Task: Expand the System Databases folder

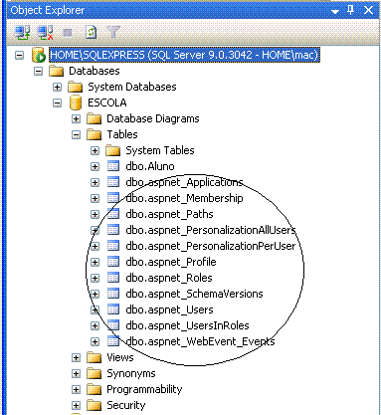Action: [x=58, y=87]
